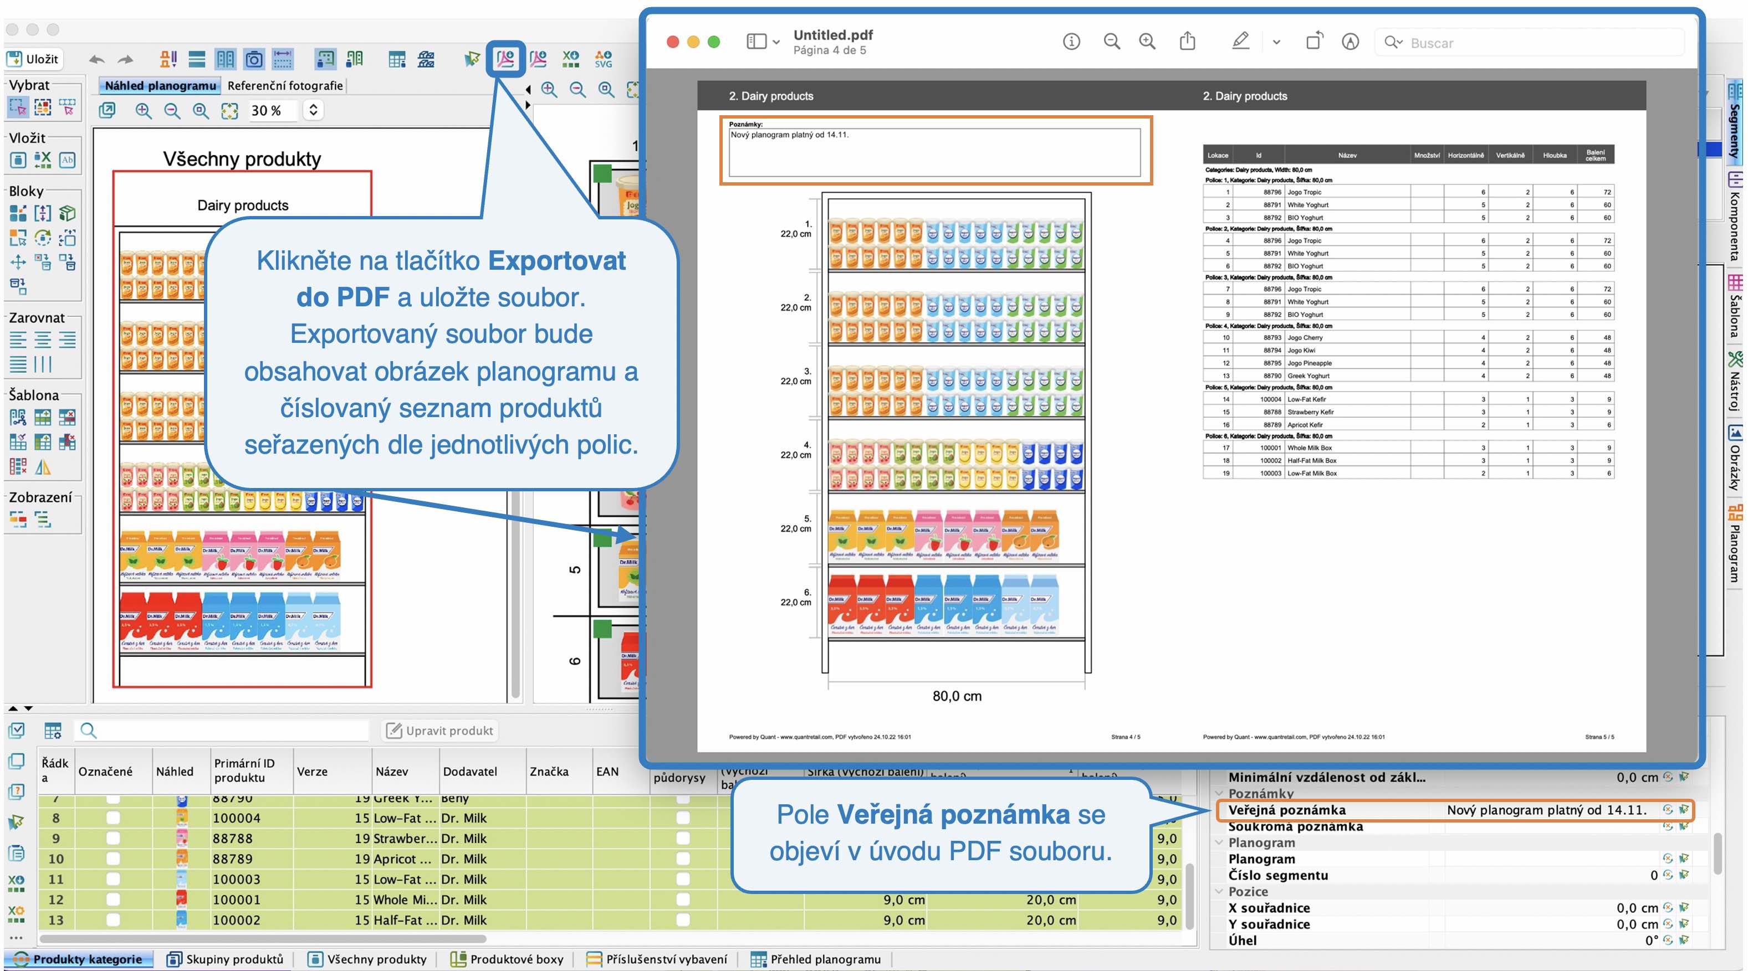This screenshot has width=1748, height=971.
Task: Open the Přehled planogramu bottom tab
Action: 816,959
